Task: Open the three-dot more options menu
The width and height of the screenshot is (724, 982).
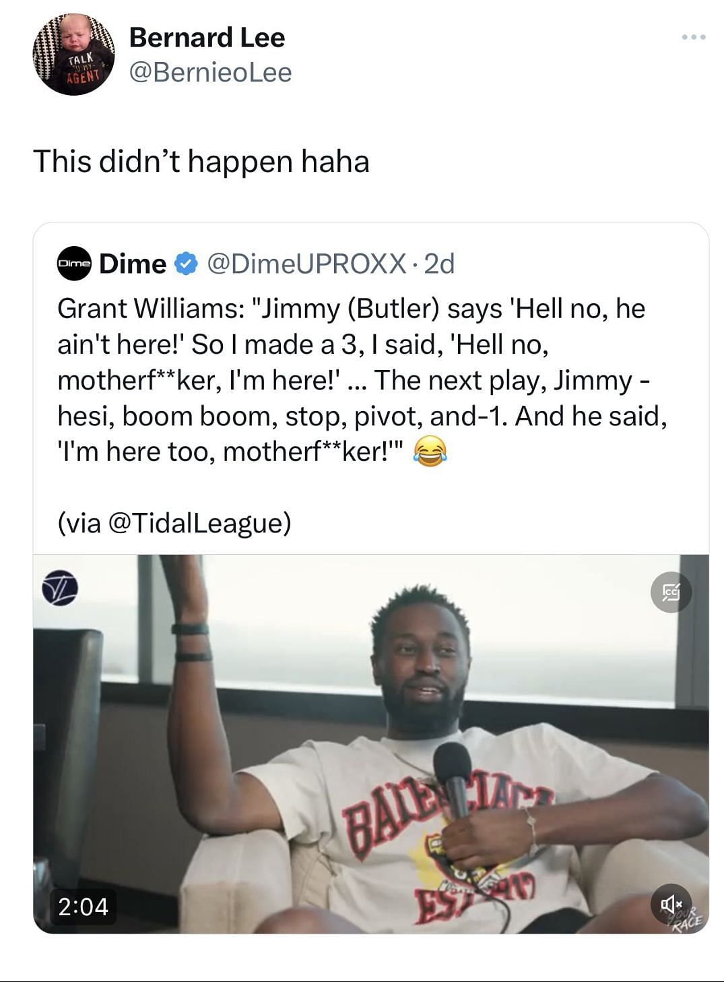Action: pyautogui.click(x=694, y=37)
